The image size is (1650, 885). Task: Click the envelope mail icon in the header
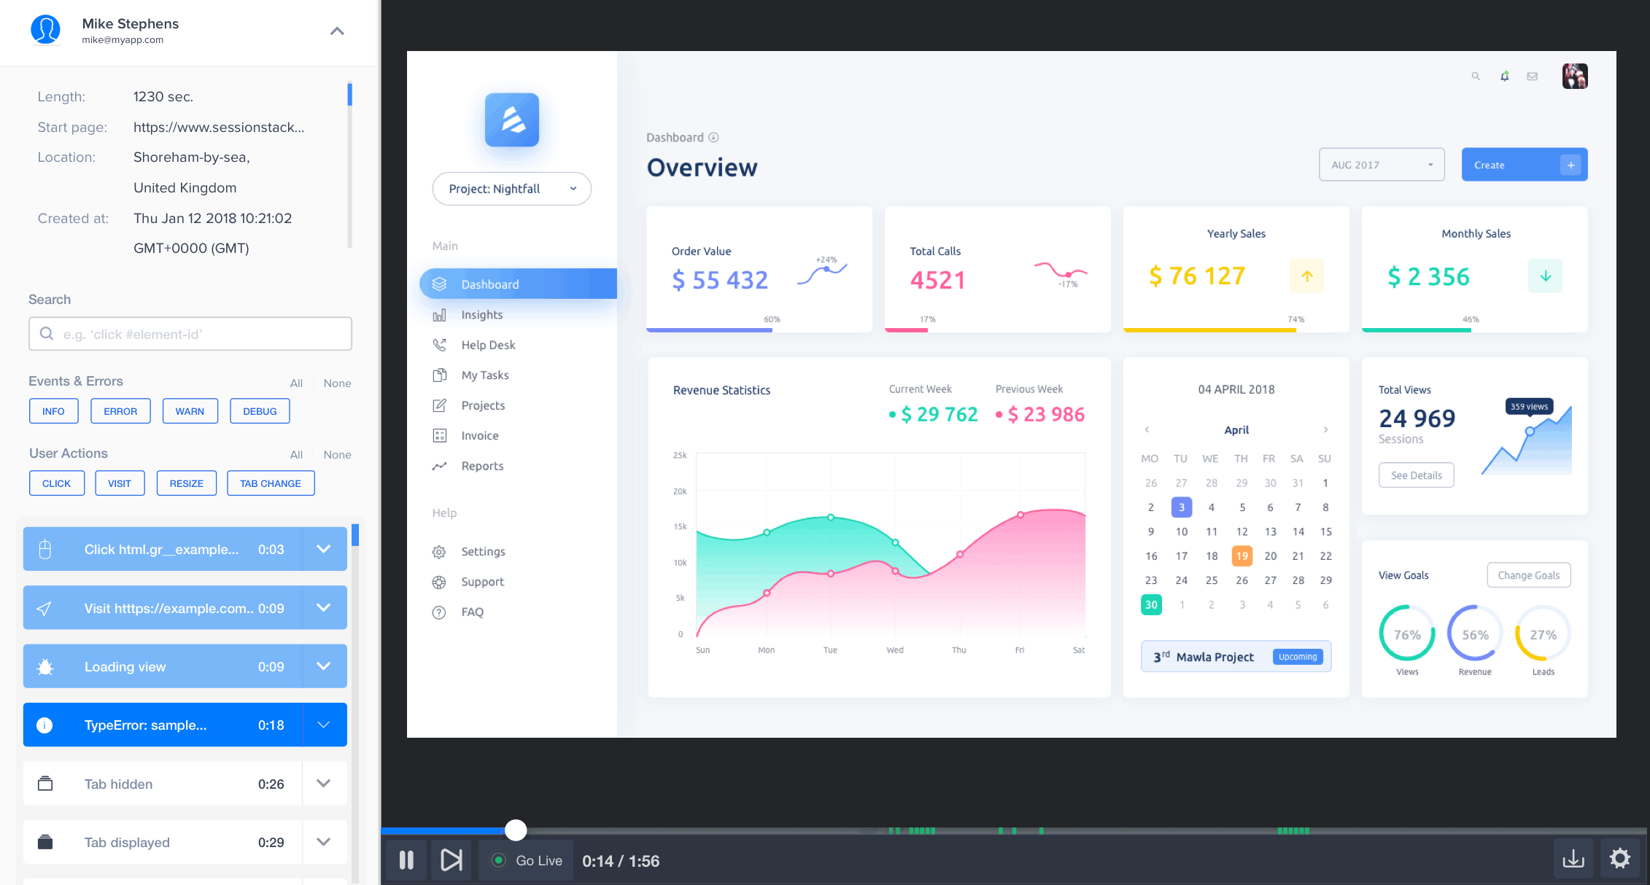tap(1533, 76)
